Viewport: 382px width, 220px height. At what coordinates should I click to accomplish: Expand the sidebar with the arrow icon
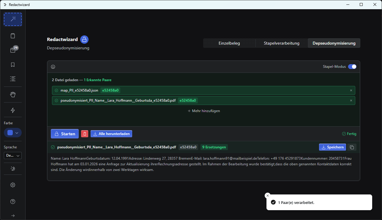click(13, 216)
